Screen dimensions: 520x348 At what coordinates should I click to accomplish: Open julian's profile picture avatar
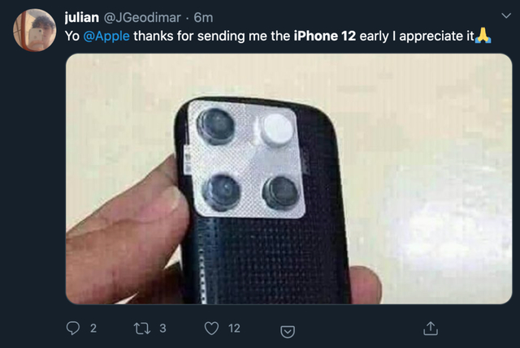coord(33,30)
